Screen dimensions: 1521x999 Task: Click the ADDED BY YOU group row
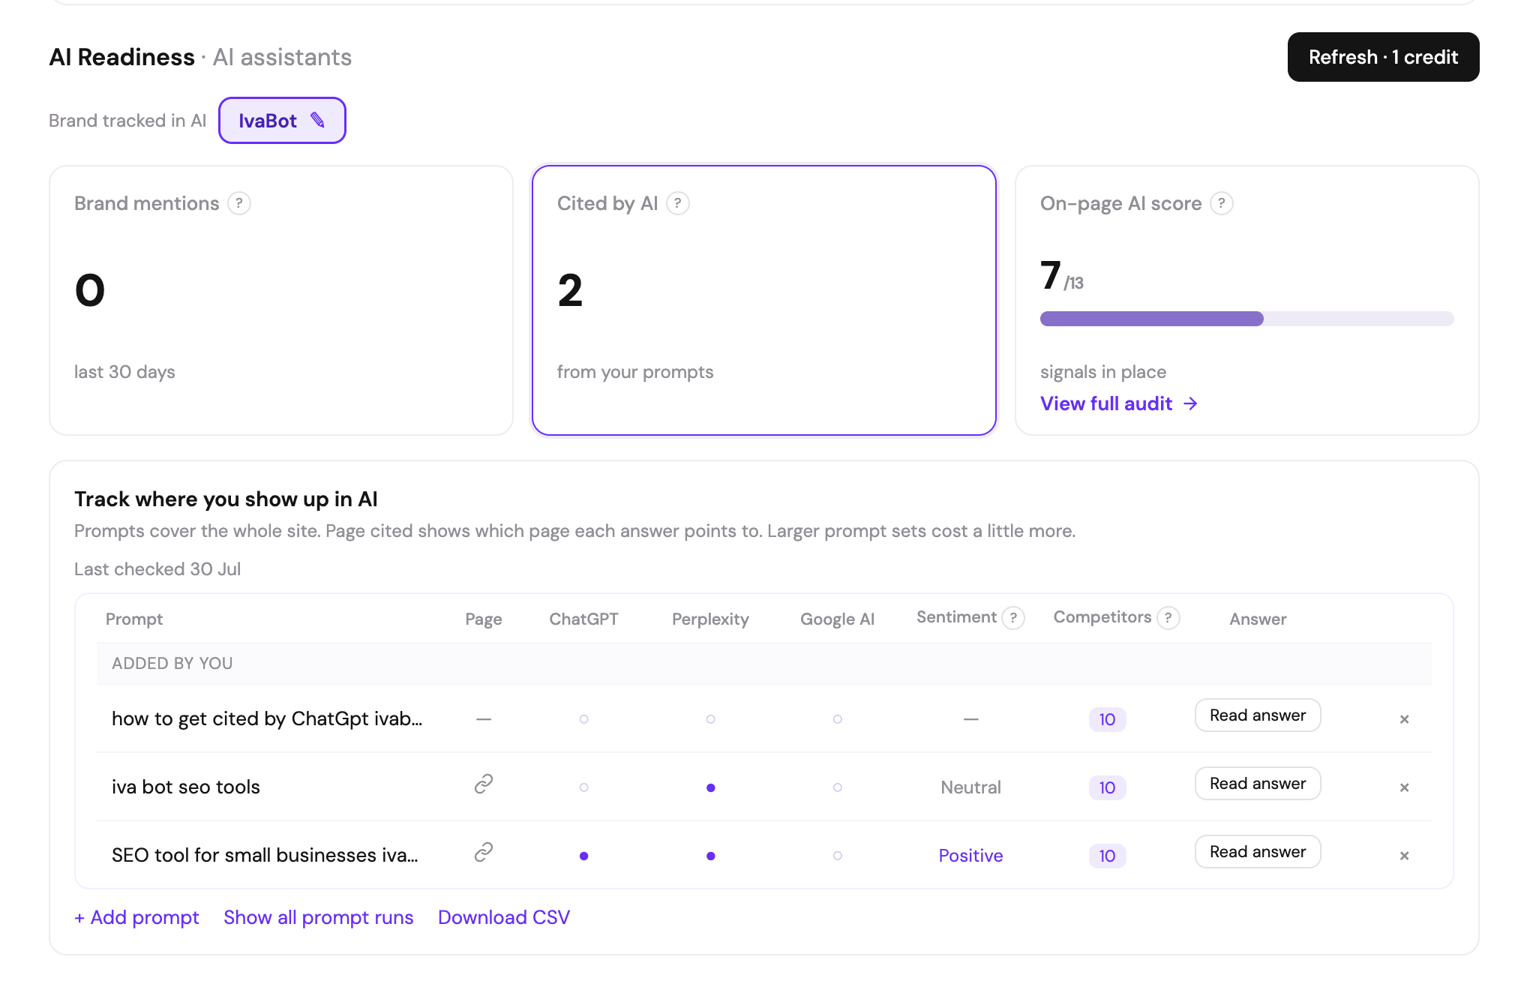click(x=763, y=663)
